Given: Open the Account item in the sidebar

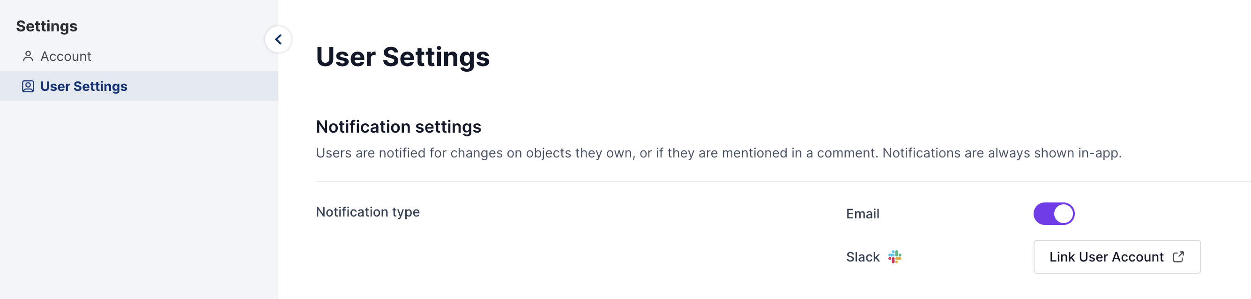Looking at the screenshot, I should pyautogui.click(x=66, y=56).
